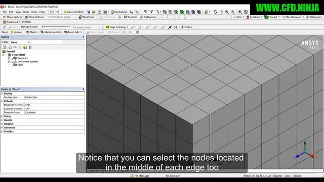Expand the Inflation details group
324x182 pixels.
coord(2,124)
